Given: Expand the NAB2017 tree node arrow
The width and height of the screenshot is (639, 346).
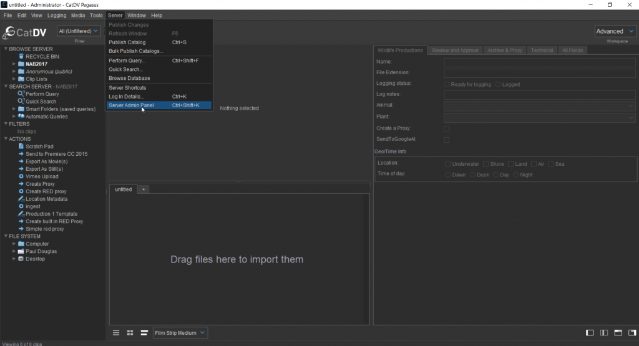Looking at the screenshot, I should point(14,64).
